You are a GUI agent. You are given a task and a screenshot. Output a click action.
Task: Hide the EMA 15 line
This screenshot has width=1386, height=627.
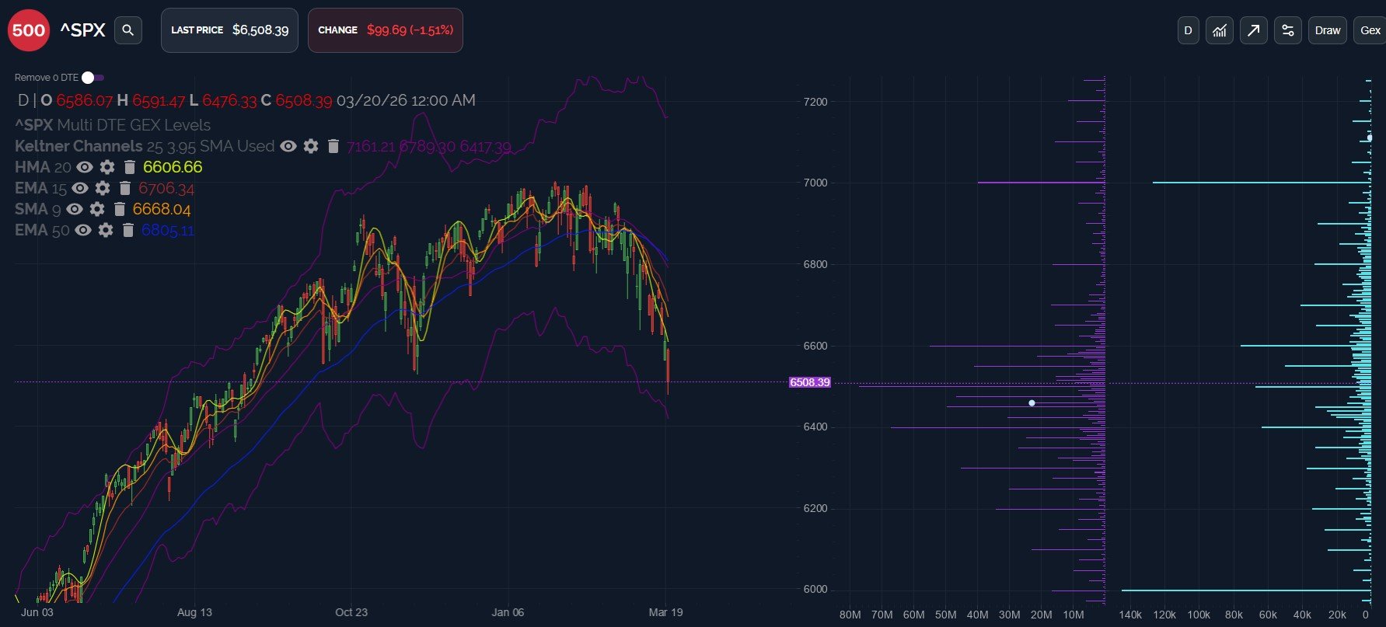coord(80,188)
